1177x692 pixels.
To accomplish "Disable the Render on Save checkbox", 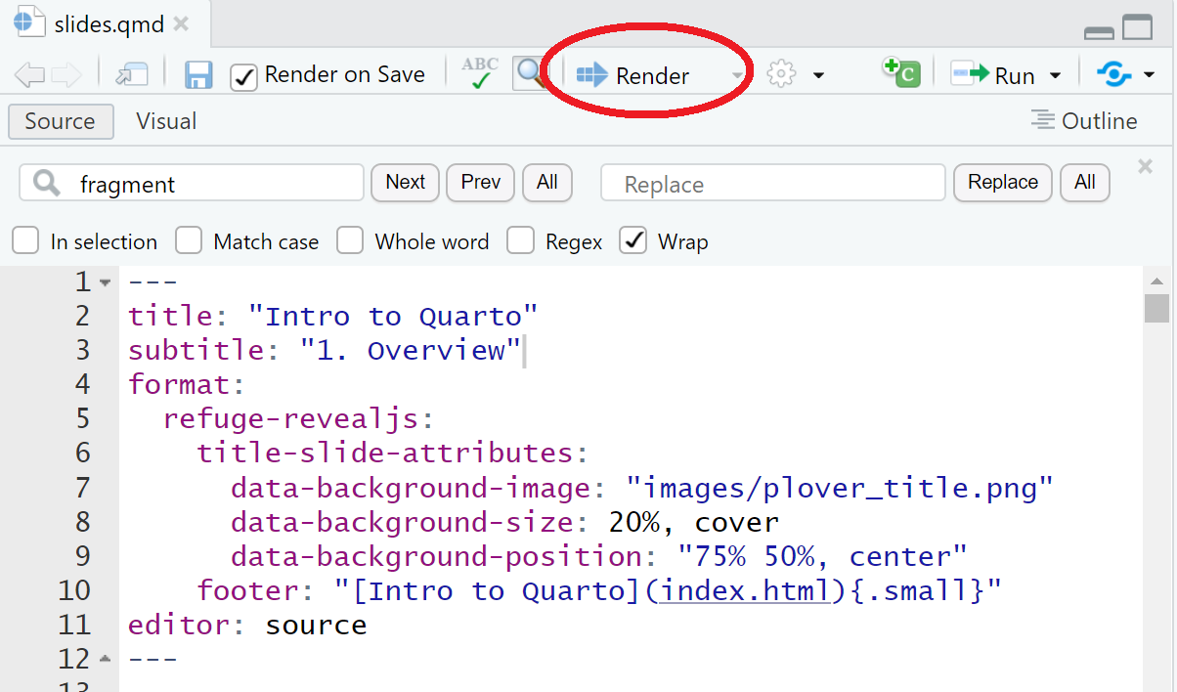I will [x=243, y=75].
